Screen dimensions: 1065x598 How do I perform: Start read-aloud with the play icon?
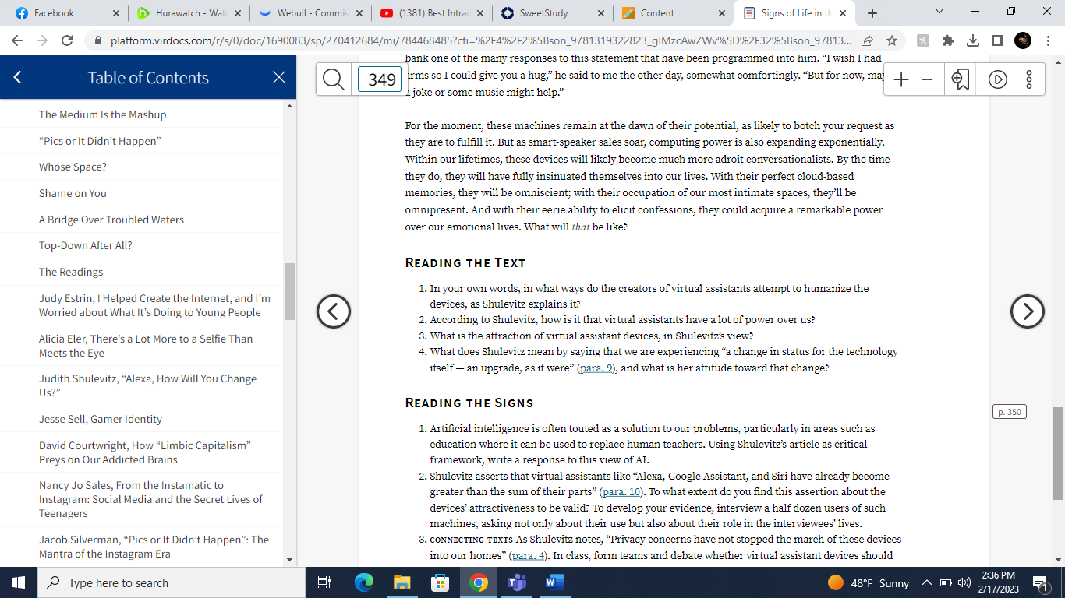point(998,79)
